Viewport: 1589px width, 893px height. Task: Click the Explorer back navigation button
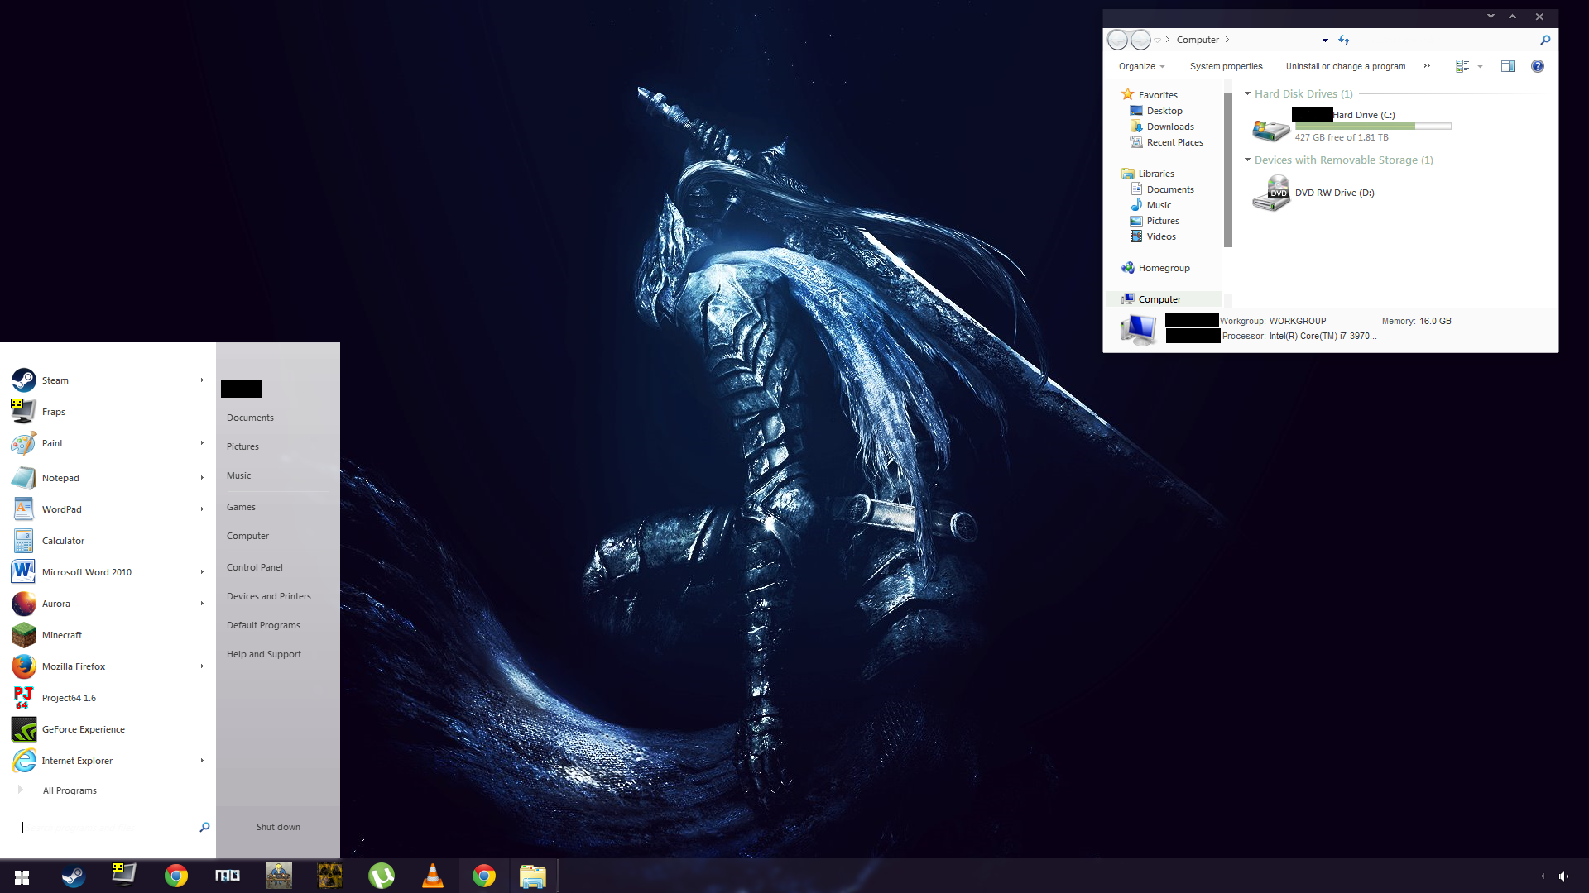pos(1117,40)
